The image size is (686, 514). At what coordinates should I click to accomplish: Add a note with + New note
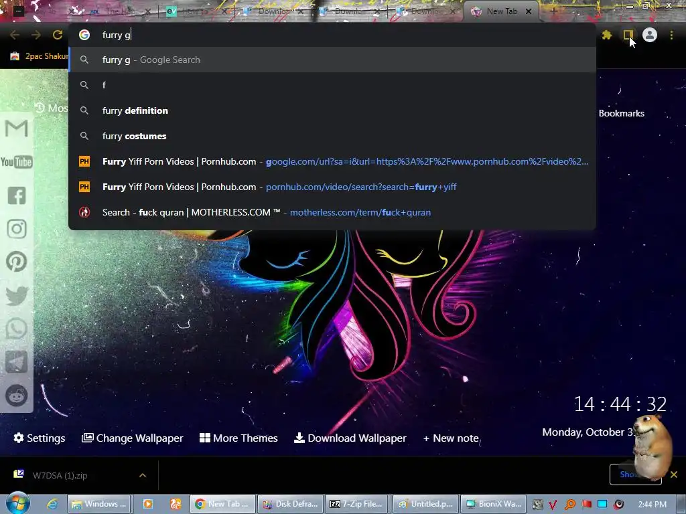click(x=451, y=438)
